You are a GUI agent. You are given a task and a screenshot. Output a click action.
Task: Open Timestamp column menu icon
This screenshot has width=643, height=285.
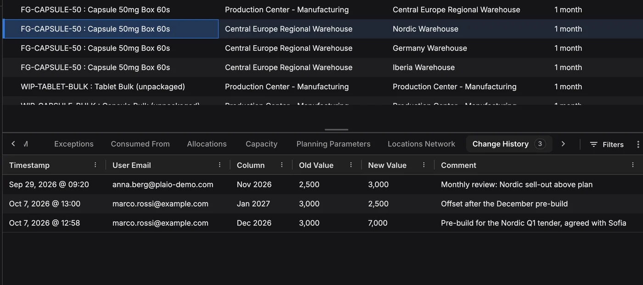[95, 165]
